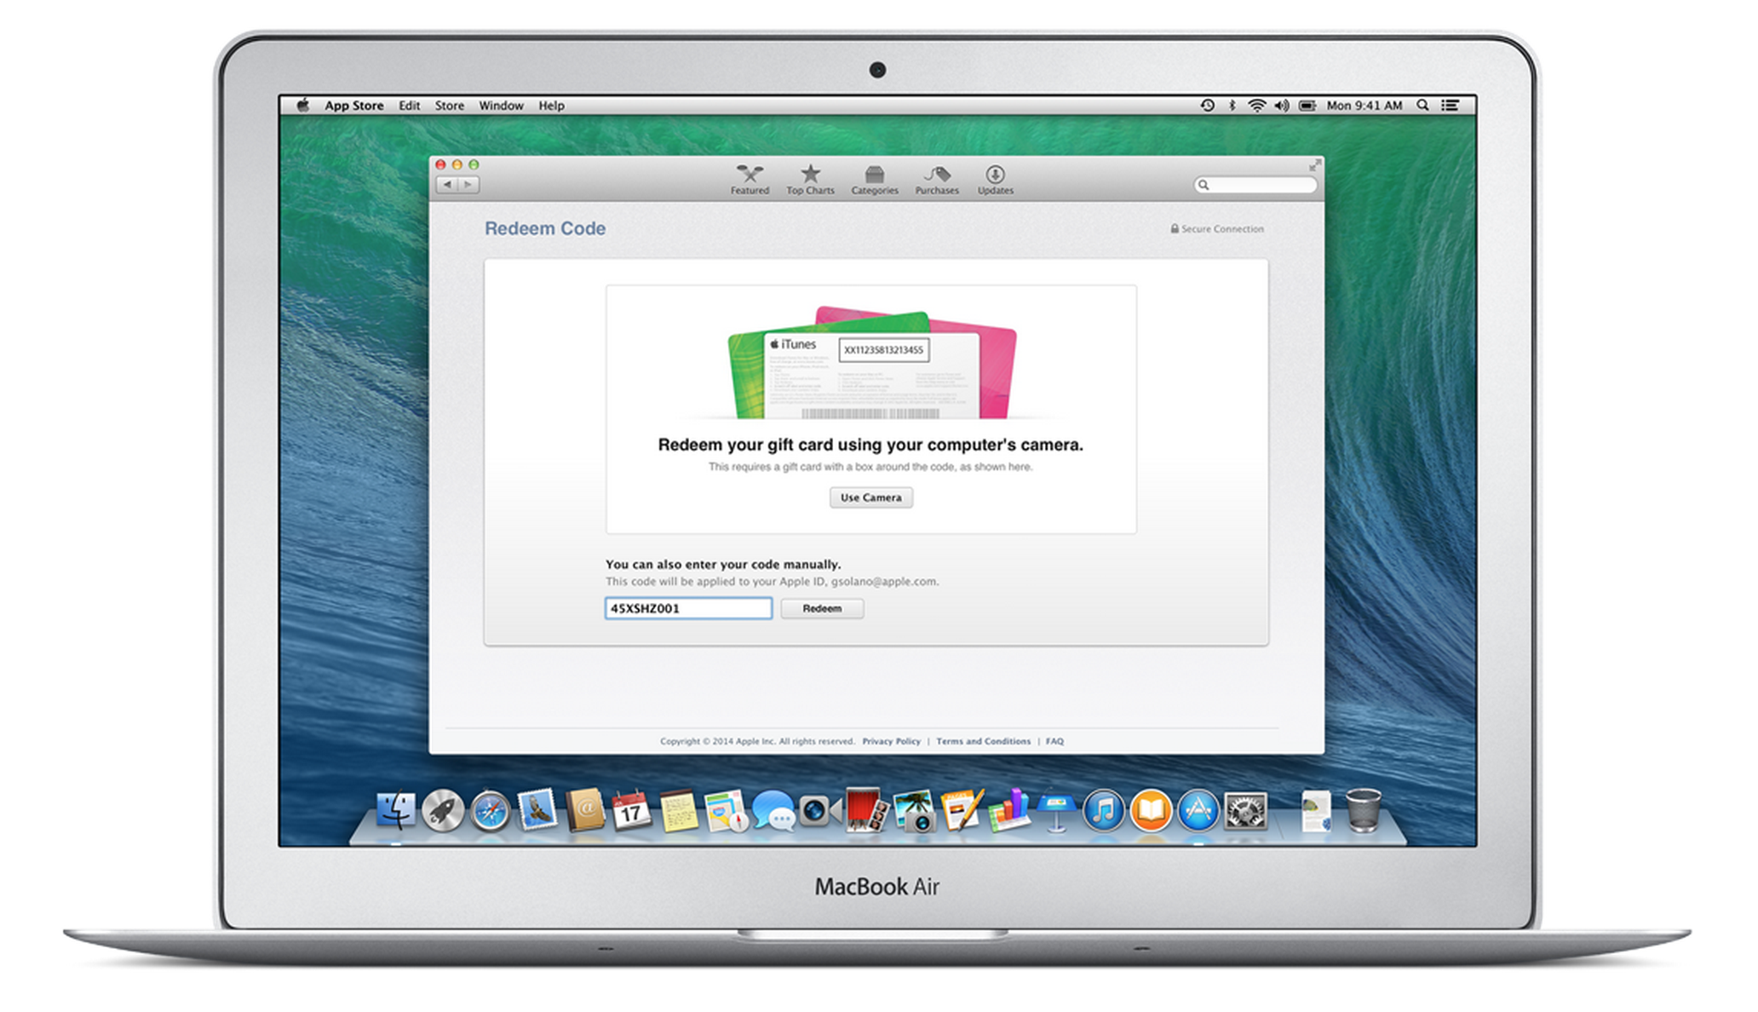The width and height of the screenshot is (1758, 1012).
Task: Open System Preferences gear in Dock
Action: pos(1245,811)
